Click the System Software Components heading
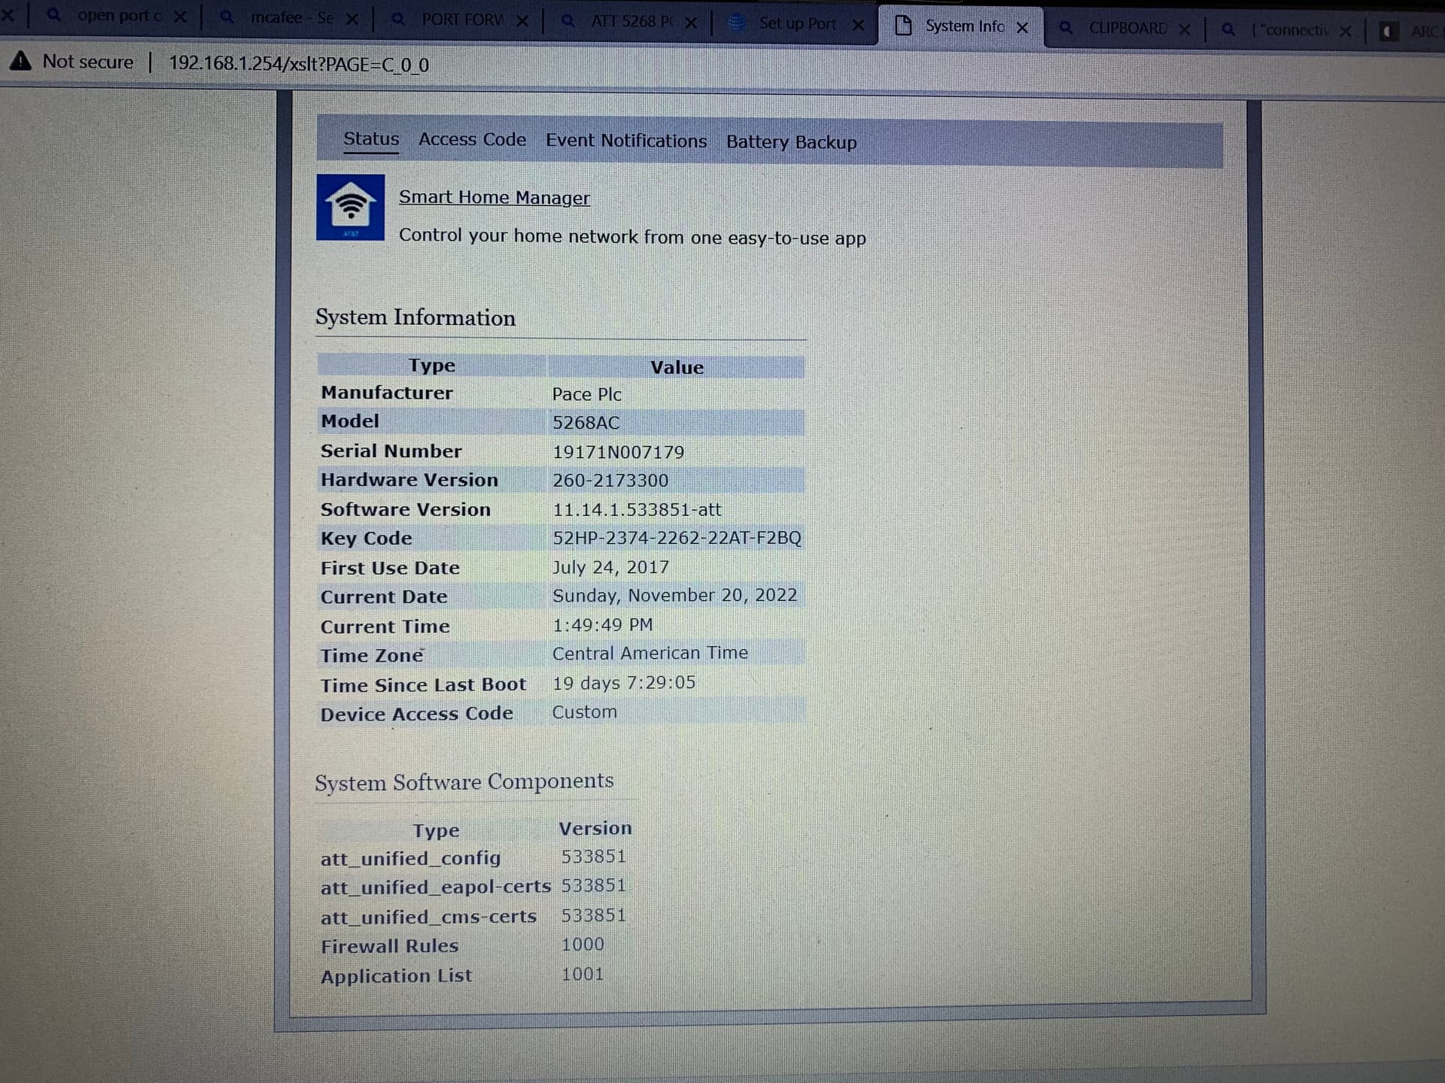This screenshot has height=1083, width=1445. (x=464, y=782)
